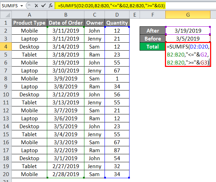Select the date cell 3/13/2019
This screenshot has height=182, width=216.
(66, 103)
